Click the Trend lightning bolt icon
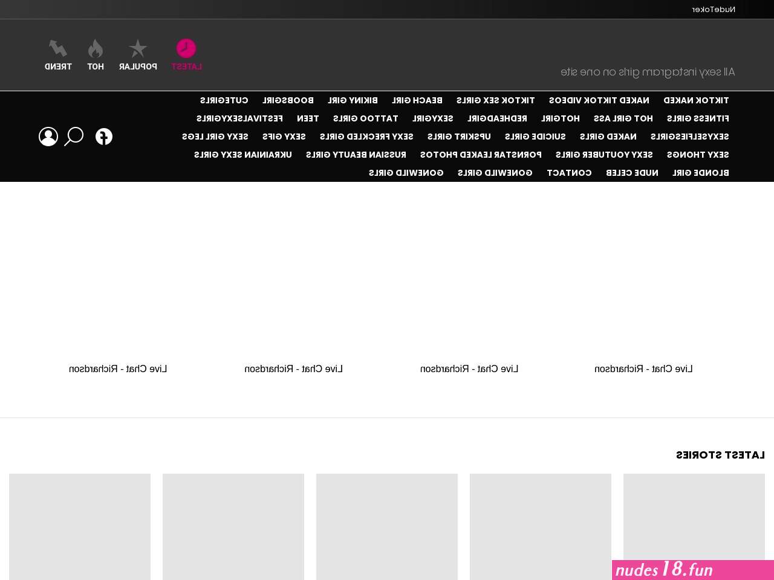This screenshot has height=580, width=774. (x=58, y=48)
